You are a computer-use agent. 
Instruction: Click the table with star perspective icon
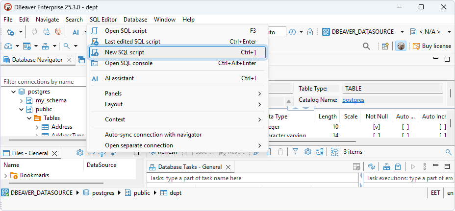385,46
